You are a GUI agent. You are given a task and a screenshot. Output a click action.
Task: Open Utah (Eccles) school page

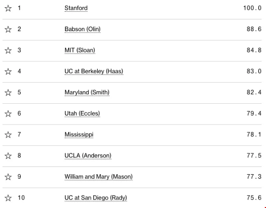[x=82, y=113]
